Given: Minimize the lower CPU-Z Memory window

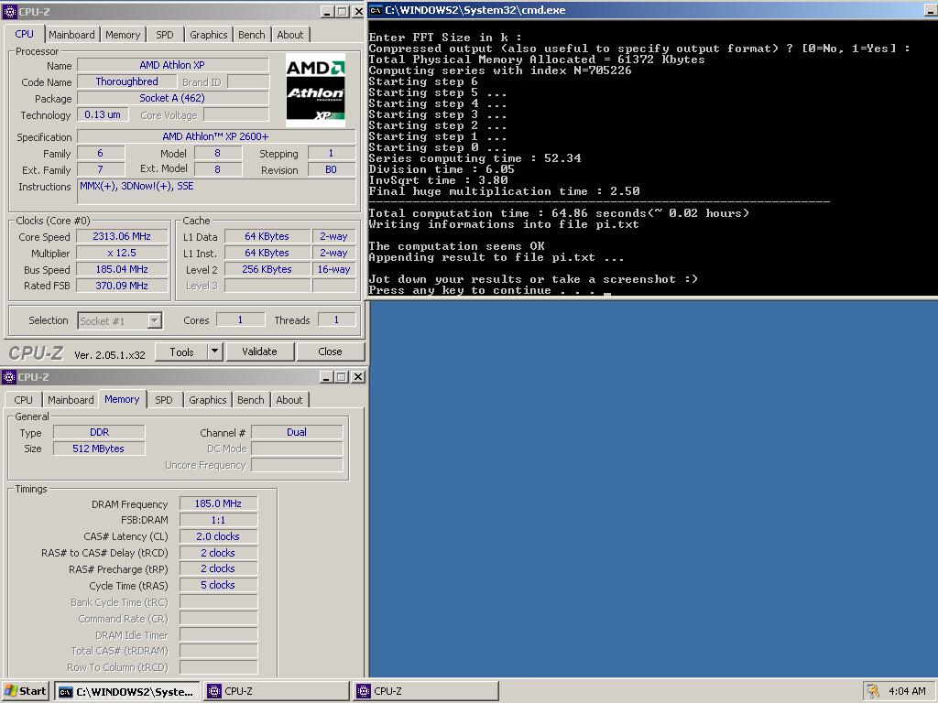Looking at the screenshot, I should tap(327, 376).
